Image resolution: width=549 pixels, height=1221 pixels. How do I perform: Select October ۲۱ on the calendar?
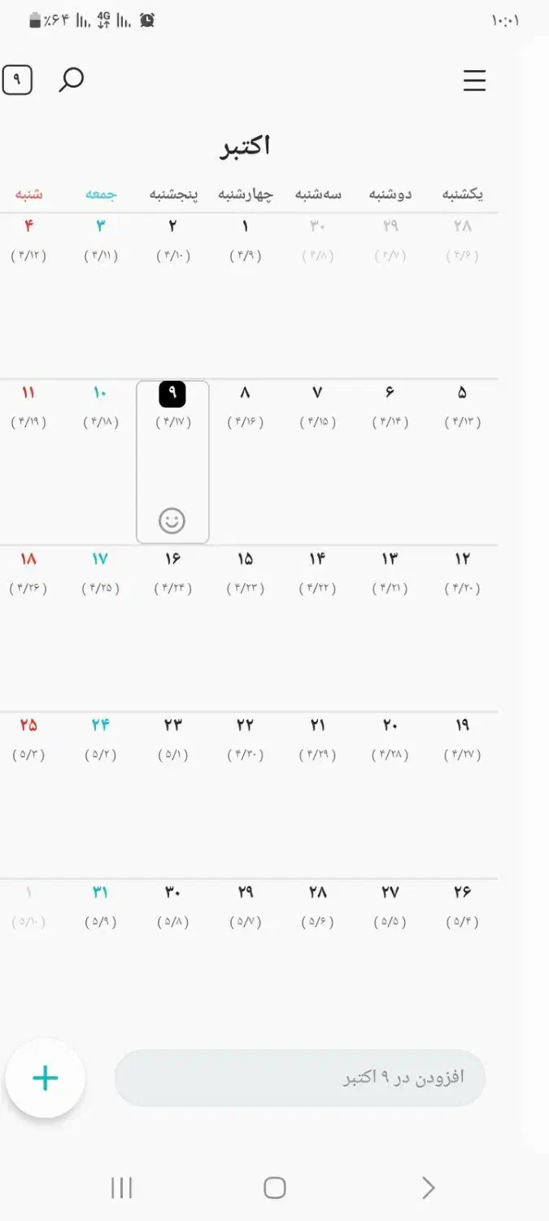point(317,725)
